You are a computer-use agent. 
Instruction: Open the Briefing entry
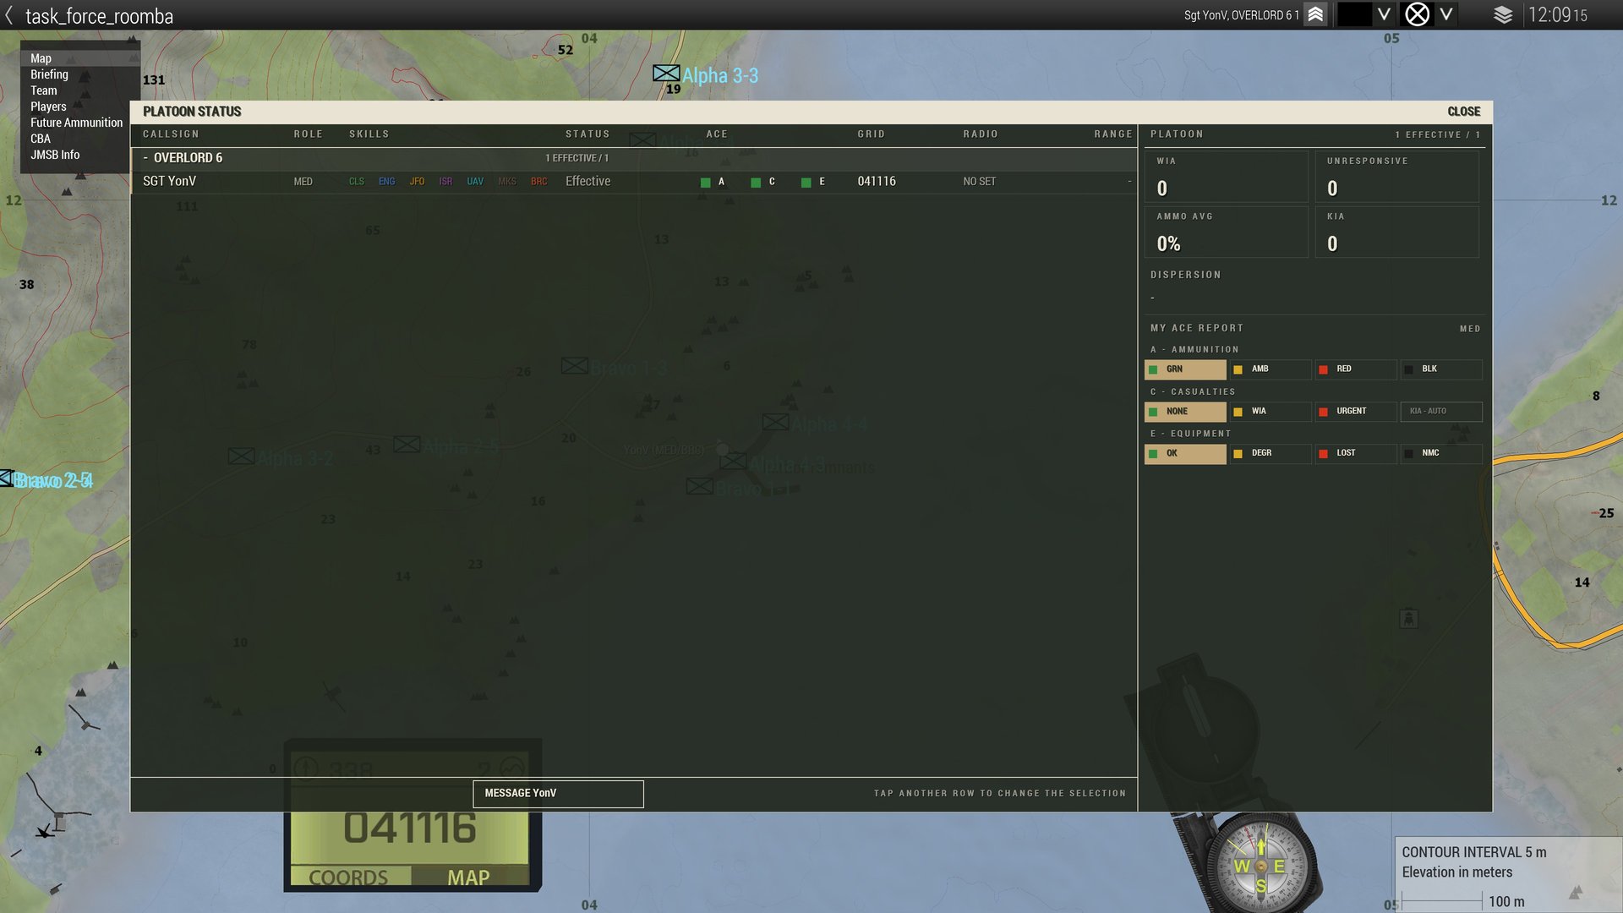tap(49, 74)
